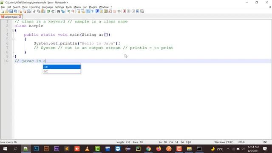272x153 pixels.
Task: Select the sample1.java tab
Action: pyautogui.click(x=11, y=17)
